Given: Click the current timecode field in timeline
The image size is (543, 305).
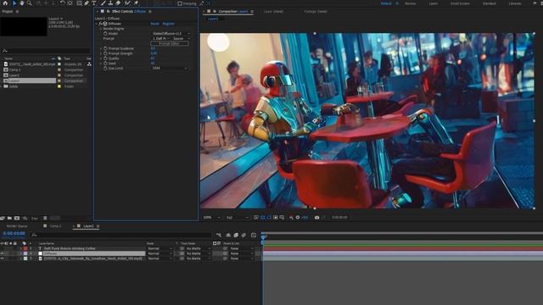Looking at the screenshot, I should coord(14,234).
